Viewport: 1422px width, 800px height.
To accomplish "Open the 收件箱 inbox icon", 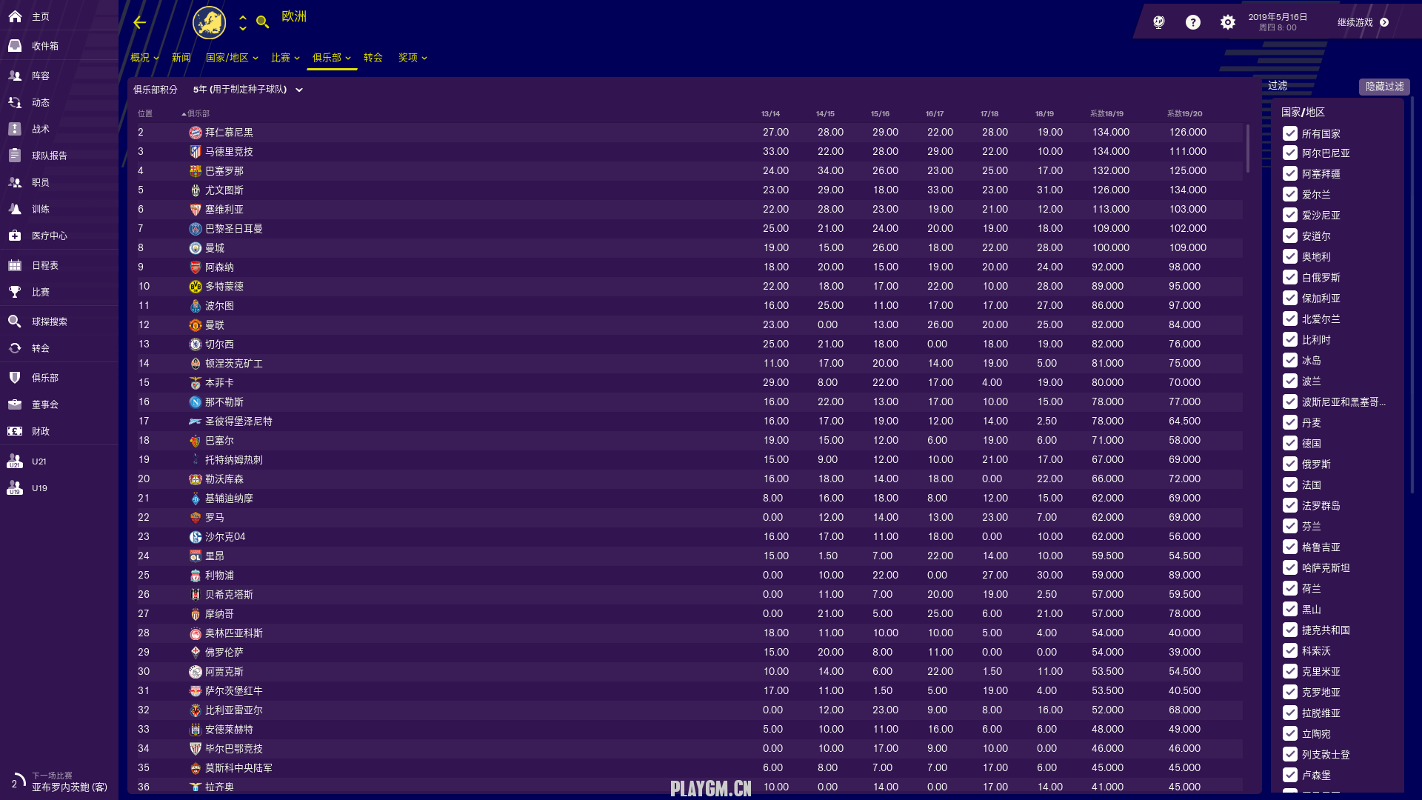I will 15,46.
